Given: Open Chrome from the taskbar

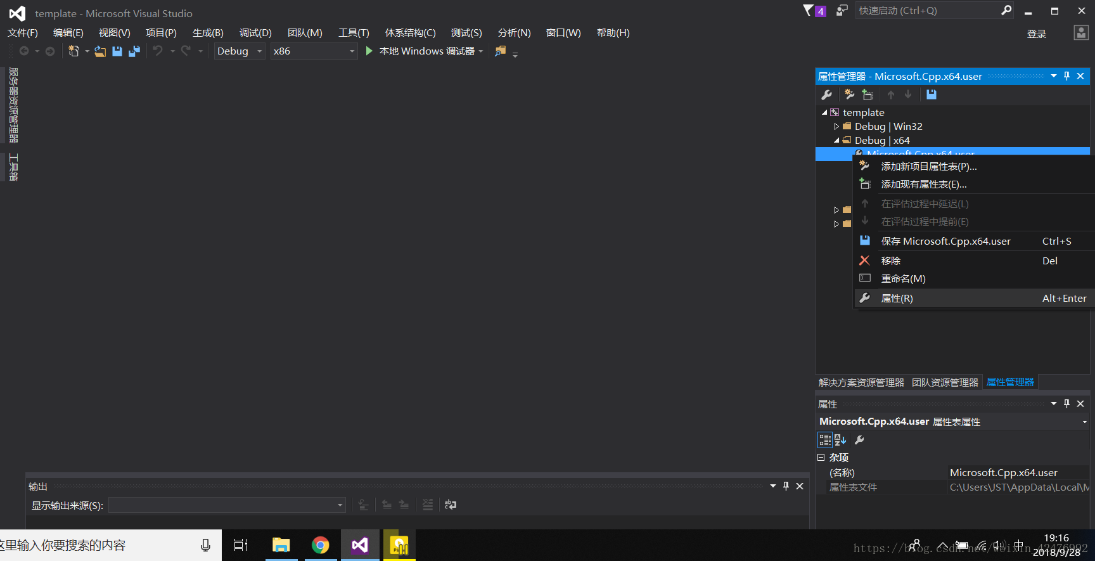Looking at the screenshot, I should [321, 545].
